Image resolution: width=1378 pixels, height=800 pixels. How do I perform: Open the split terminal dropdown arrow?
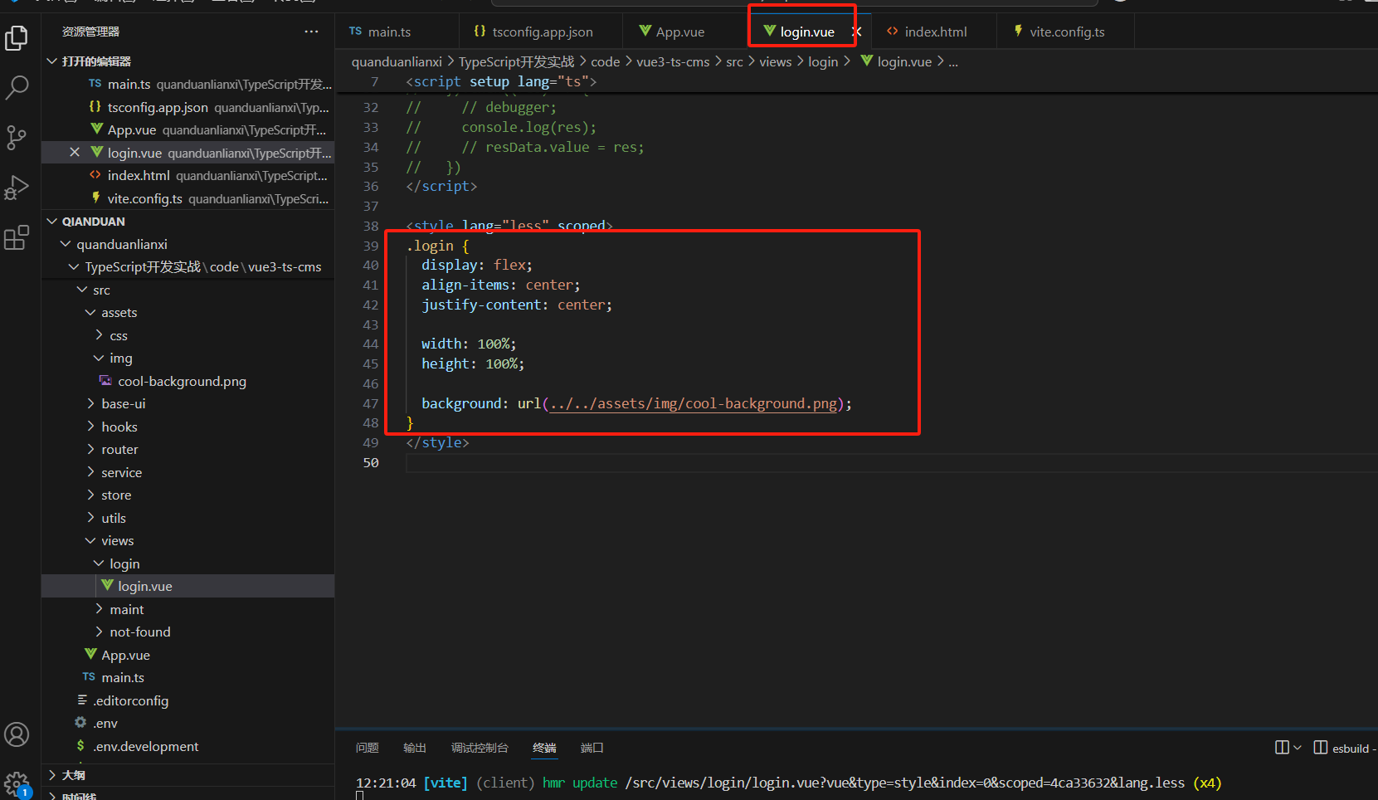point(1298,748)
